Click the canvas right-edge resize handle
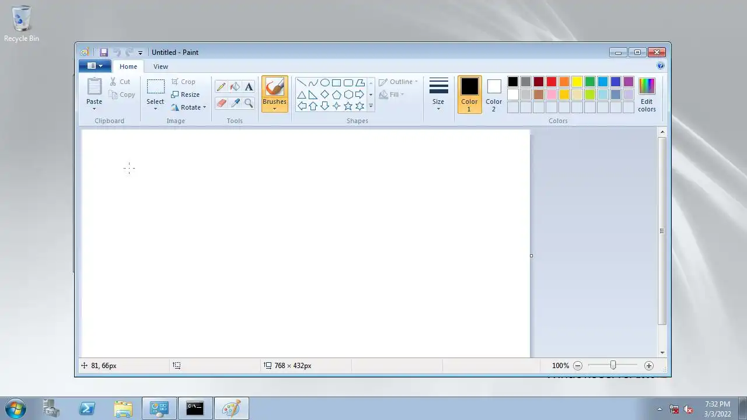 pos(531,256)
